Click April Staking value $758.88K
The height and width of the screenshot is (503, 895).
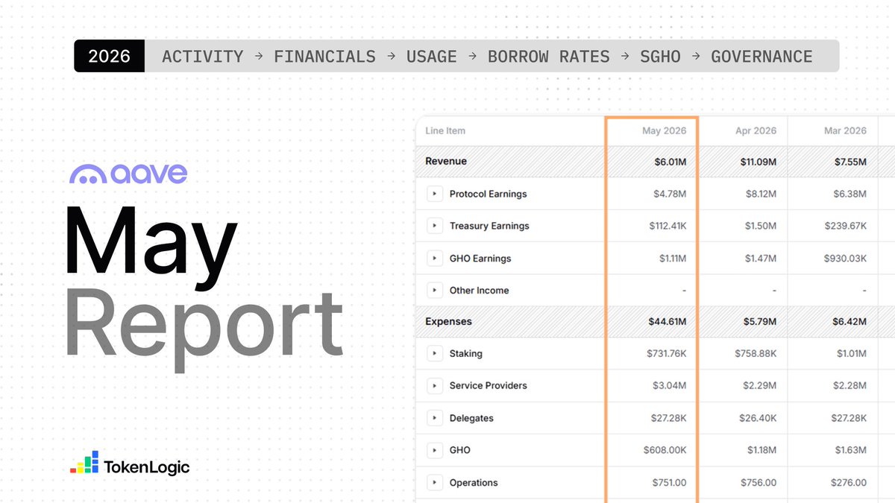(756, 353)
